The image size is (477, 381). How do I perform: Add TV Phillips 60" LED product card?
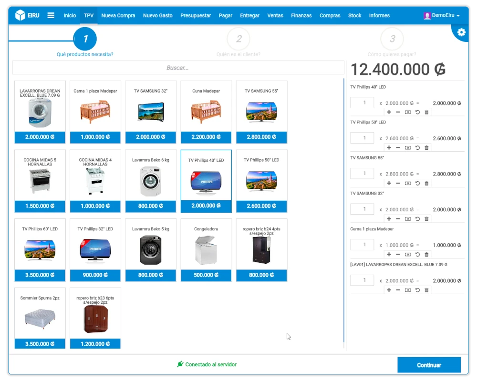40,250
